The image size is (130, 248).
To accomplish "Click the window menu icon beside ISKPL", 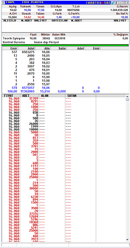I will (4, 3).
